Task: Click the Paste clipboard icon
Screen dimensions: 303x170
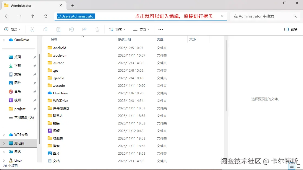Action: (58, 29)
